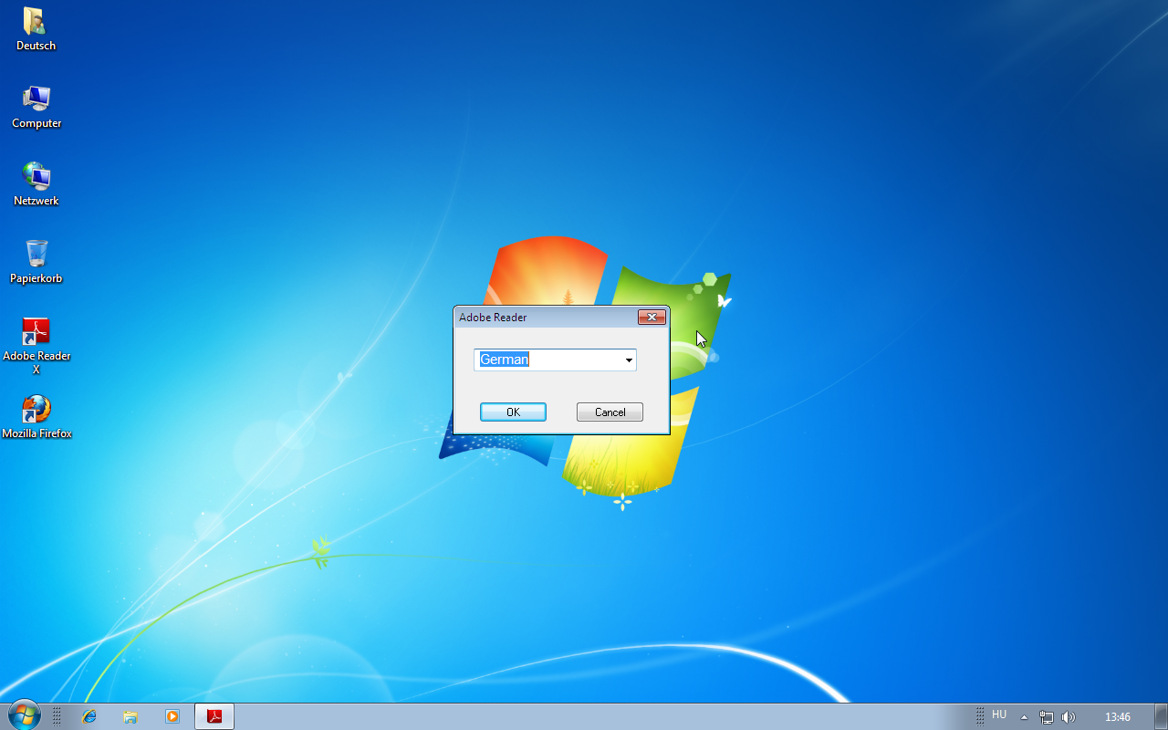Launch Windows Media Player from taskbar
The height and width of the screenshot is (730, 1168).
click(172, 716)
